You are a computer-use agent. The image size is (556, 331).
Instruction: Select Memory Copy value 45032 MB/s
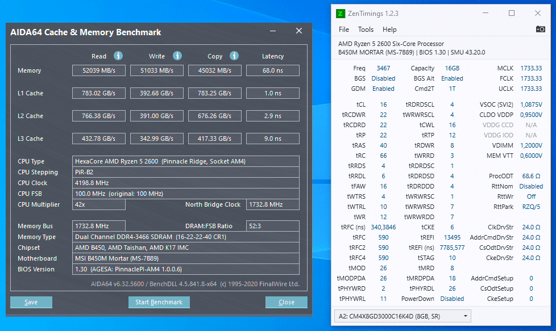(214, 70)
